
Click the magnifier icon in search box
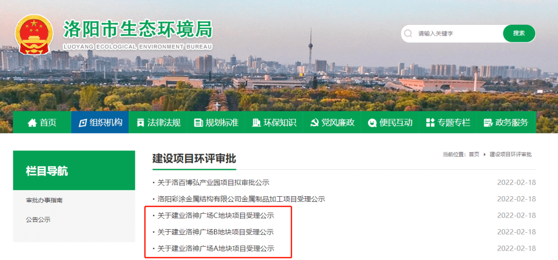pos(409,33)
